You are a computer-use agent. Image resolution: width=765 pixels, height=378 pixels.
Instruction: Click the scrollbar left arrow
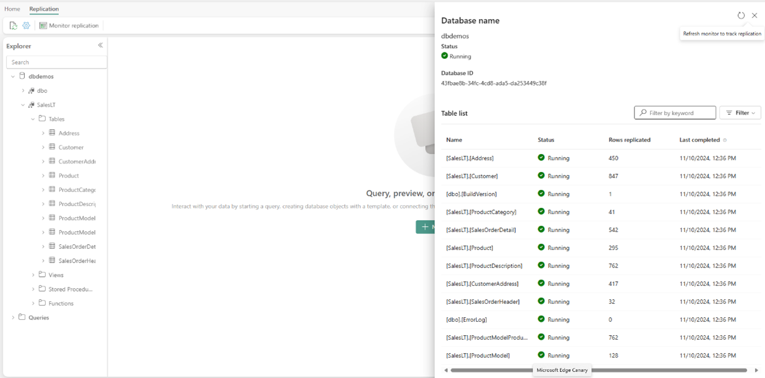pos(446,370)
